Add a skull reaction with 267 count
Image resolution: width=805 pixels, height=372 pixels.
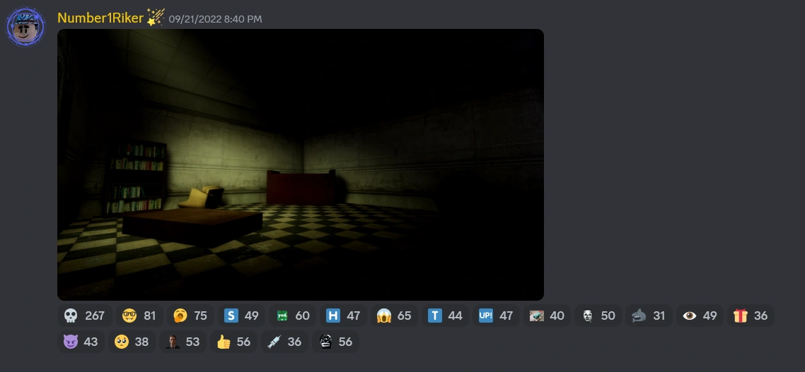pos(85,316)
